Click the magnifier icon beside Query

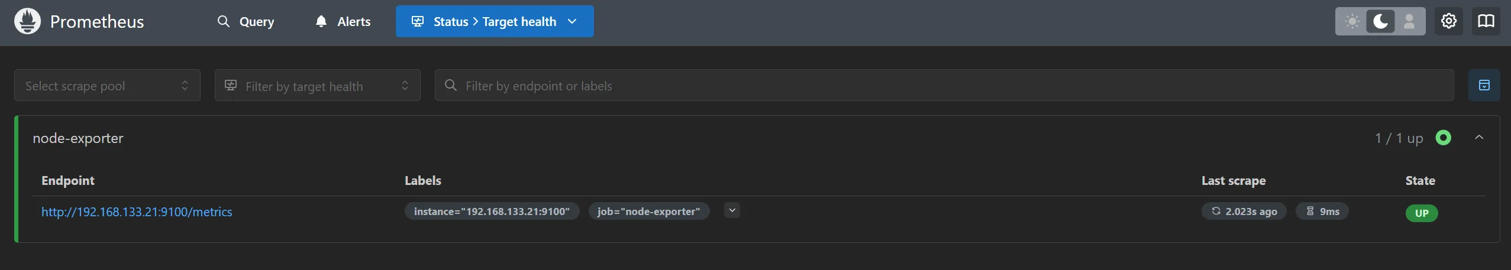point(223,22)
